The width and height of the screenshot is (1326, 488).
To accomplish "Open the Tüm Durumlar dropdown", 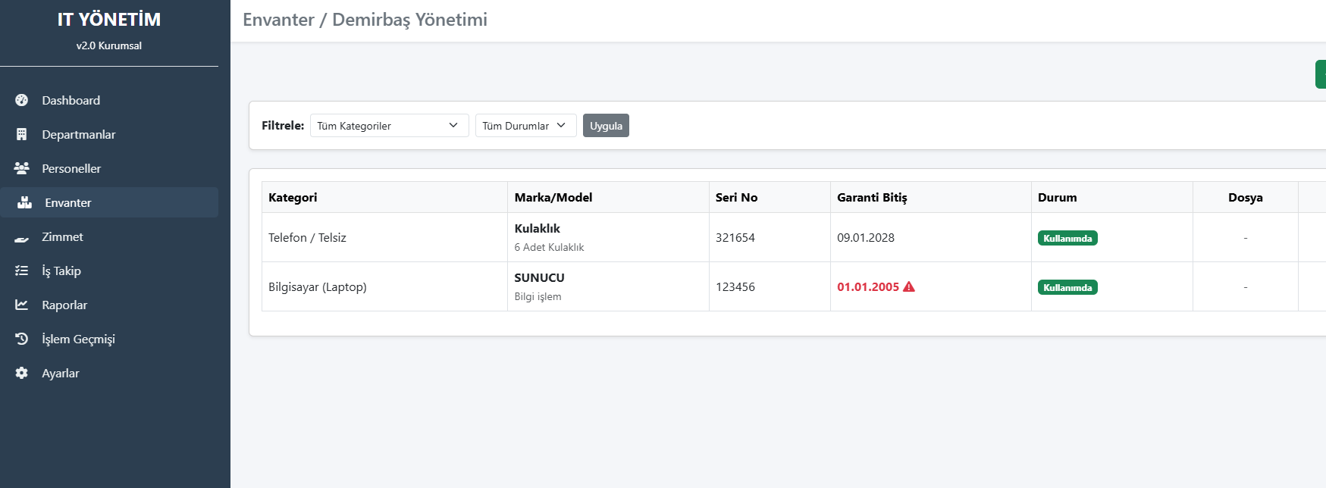I will coord(525,126).
